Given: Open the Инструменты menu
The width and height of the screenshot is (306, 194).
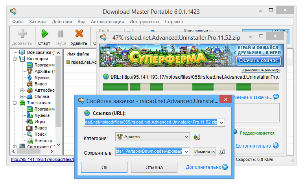Looking at the screenshot, I should (x=144, y=22).
